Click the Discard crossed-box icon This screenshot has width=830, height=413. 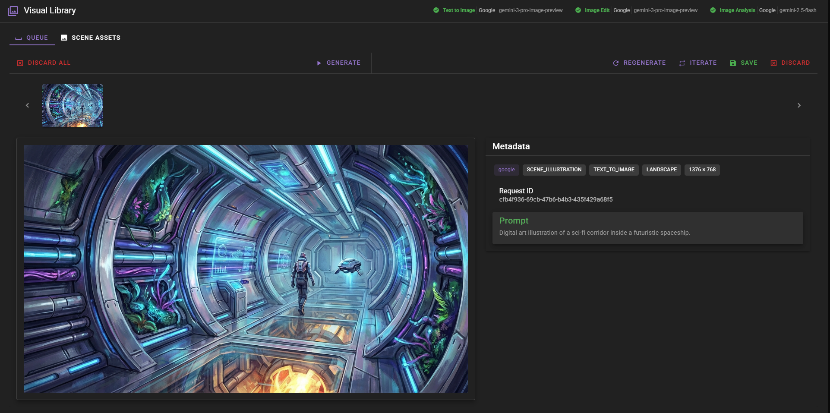click(x=774, y=63)
